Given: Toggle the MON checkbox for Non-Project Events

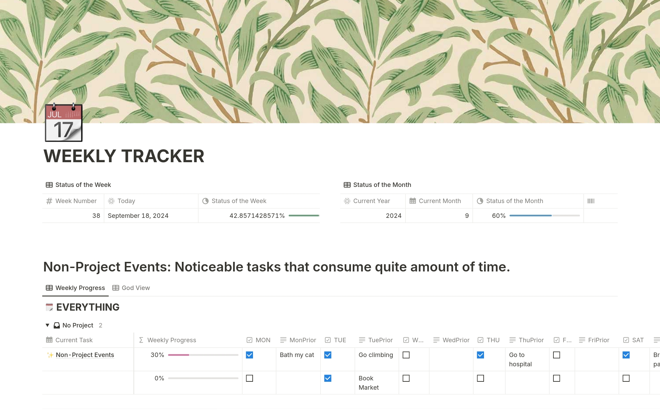Looking at the screenshot, I should pyautogui.click(x=249, y=355).
